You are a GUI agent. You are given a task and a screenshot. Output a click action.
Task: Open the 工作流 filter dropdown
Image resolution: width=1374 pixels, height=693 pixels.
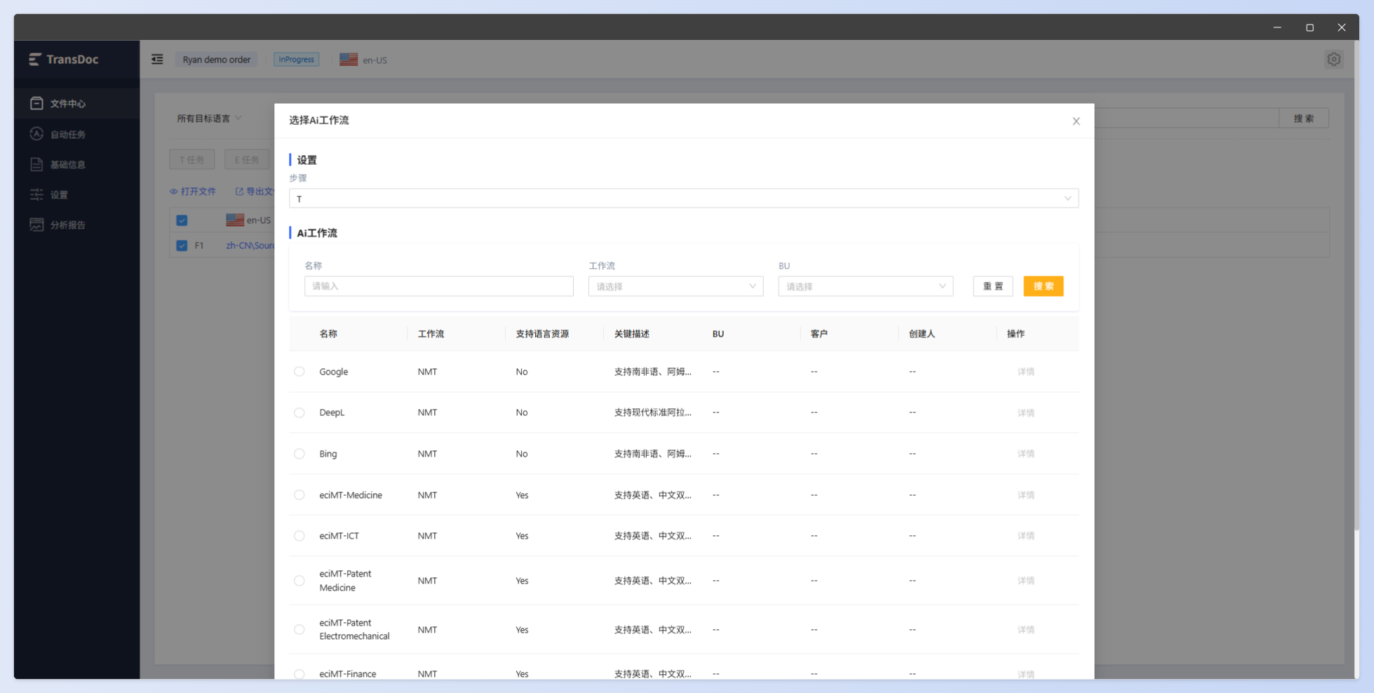676,286
